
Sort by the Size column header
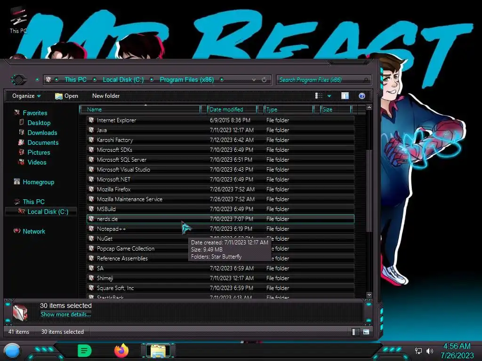336,109
